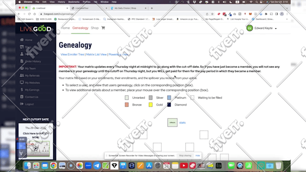Click Logout in the sidebar
This screenshot has width=306, height=172.
click(x=29, y=104)
